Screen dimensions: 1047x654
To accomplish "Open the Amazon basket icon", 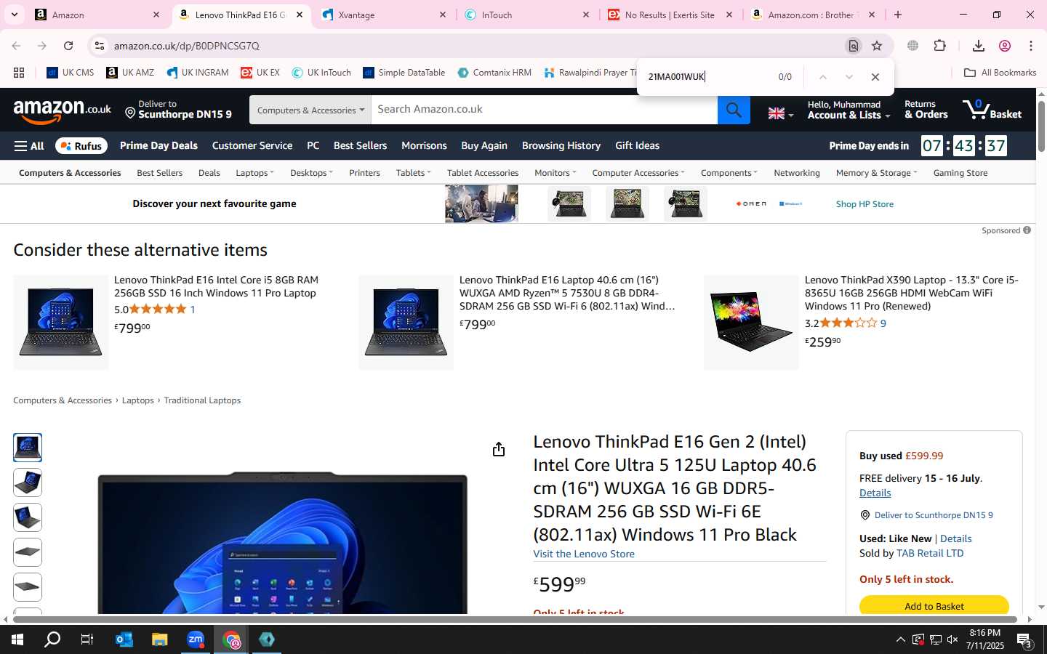I will (992, 110).
